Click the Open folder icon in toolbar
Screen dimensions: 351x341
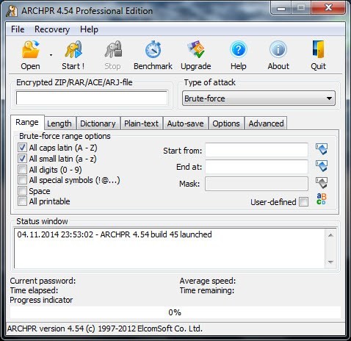(x=31, y=50)
